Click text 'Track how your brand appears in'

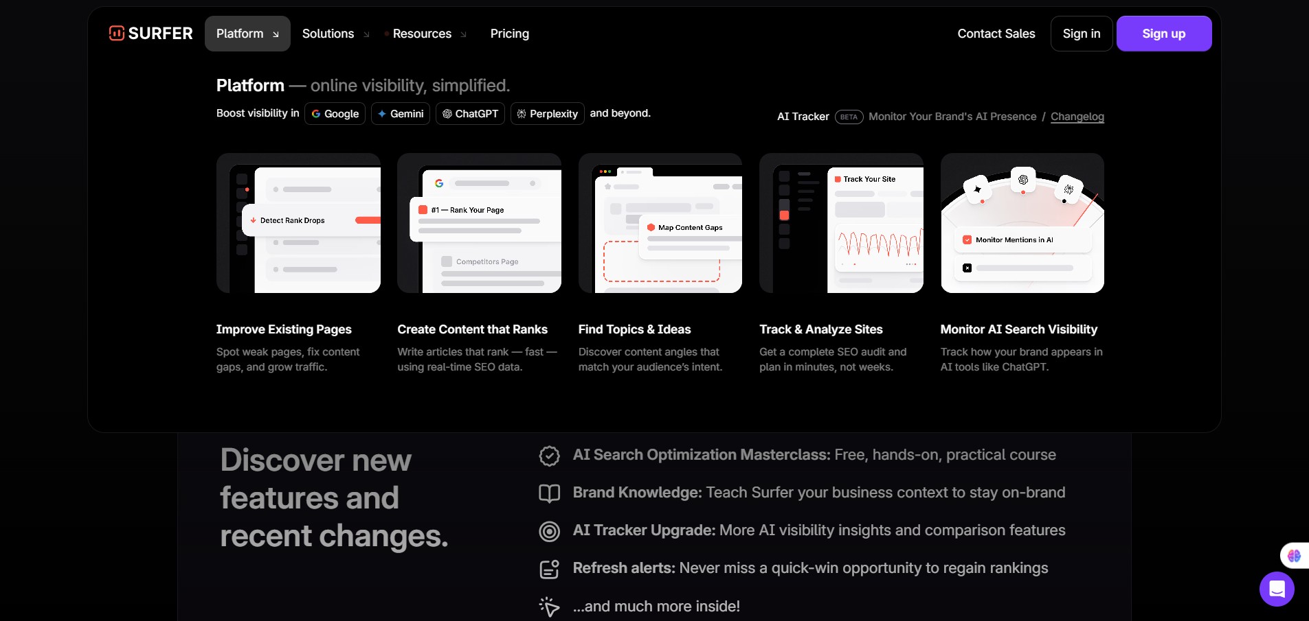click(x=1021, y=352)
